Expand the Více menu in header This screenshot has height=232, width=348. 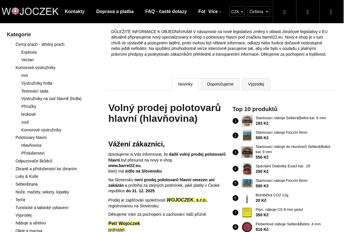pyautogui.click(x=214, y=12)
